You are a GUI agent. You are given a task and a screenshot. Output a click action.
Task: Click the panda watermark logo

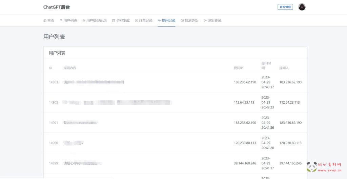(x=311, y=166)
